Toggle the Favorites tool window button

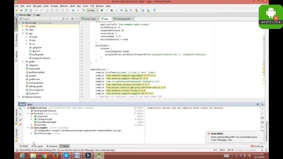coord(16,135)
